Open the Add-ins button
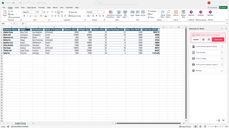Viewport: 229px width, 128px height. (x=176, y=13)
